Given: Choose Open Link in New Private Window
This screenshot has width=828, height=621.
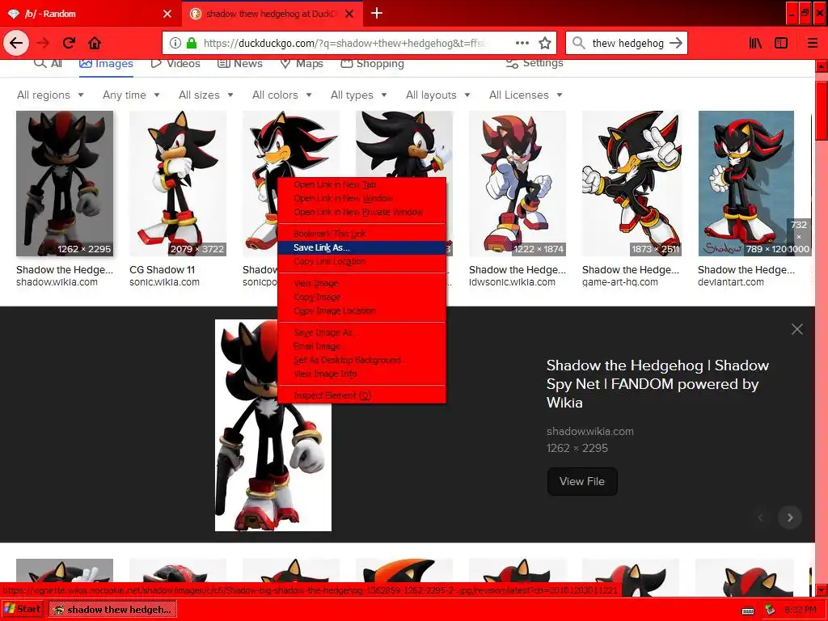Looking at the screenshot, I should tap(361, 212).
